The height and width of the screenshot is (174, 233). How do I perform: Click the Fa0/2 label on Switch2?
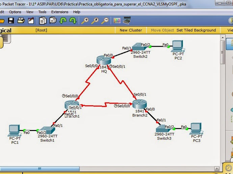click(146, 44)
